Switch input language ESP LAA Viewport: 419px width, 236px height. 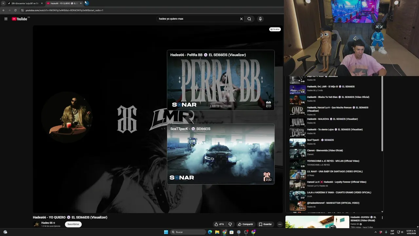(x=392, y=232)
